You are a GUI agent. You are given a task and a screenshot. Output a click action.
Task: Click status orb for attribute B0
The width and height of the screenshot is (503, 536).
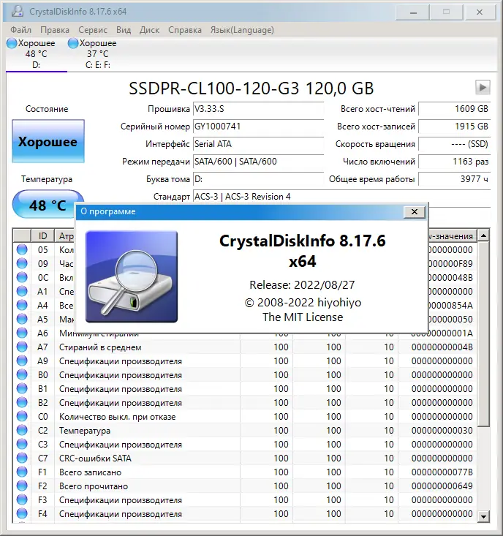point(22,374)
